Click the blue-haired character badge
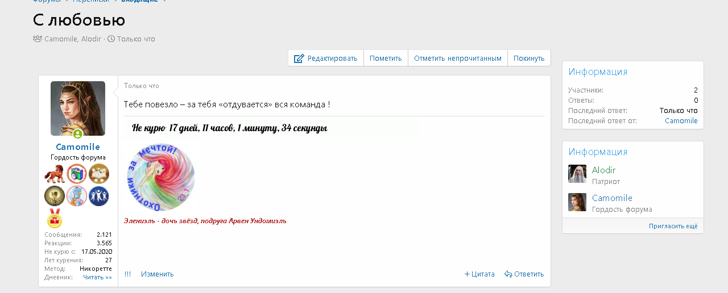Image resolution: width=728 pixels, height=293 pixels. coord(77,196)
